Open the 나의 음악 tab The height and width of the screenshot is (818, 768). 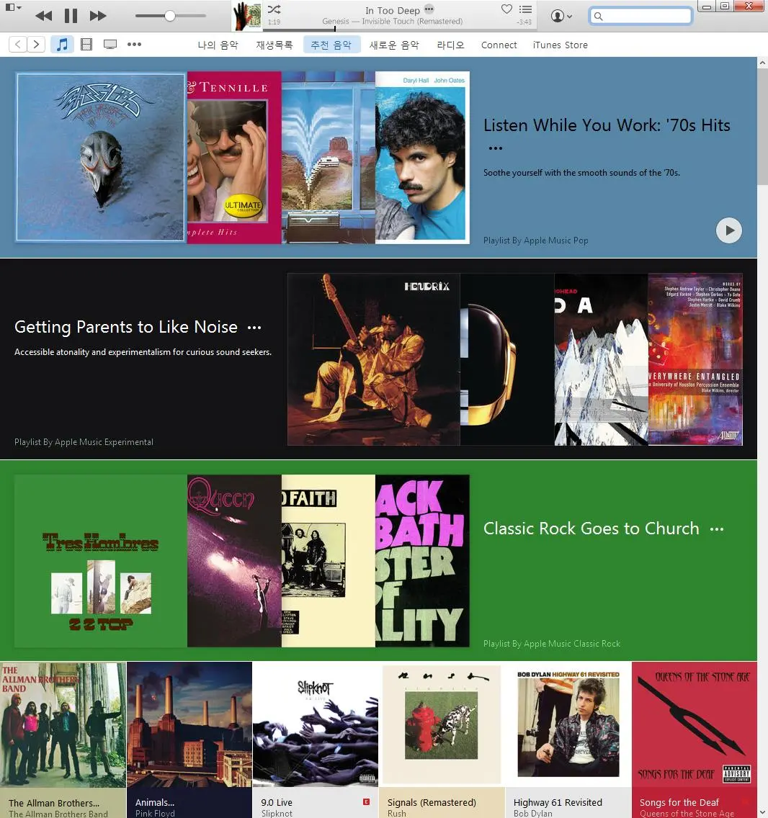(218, 45)
